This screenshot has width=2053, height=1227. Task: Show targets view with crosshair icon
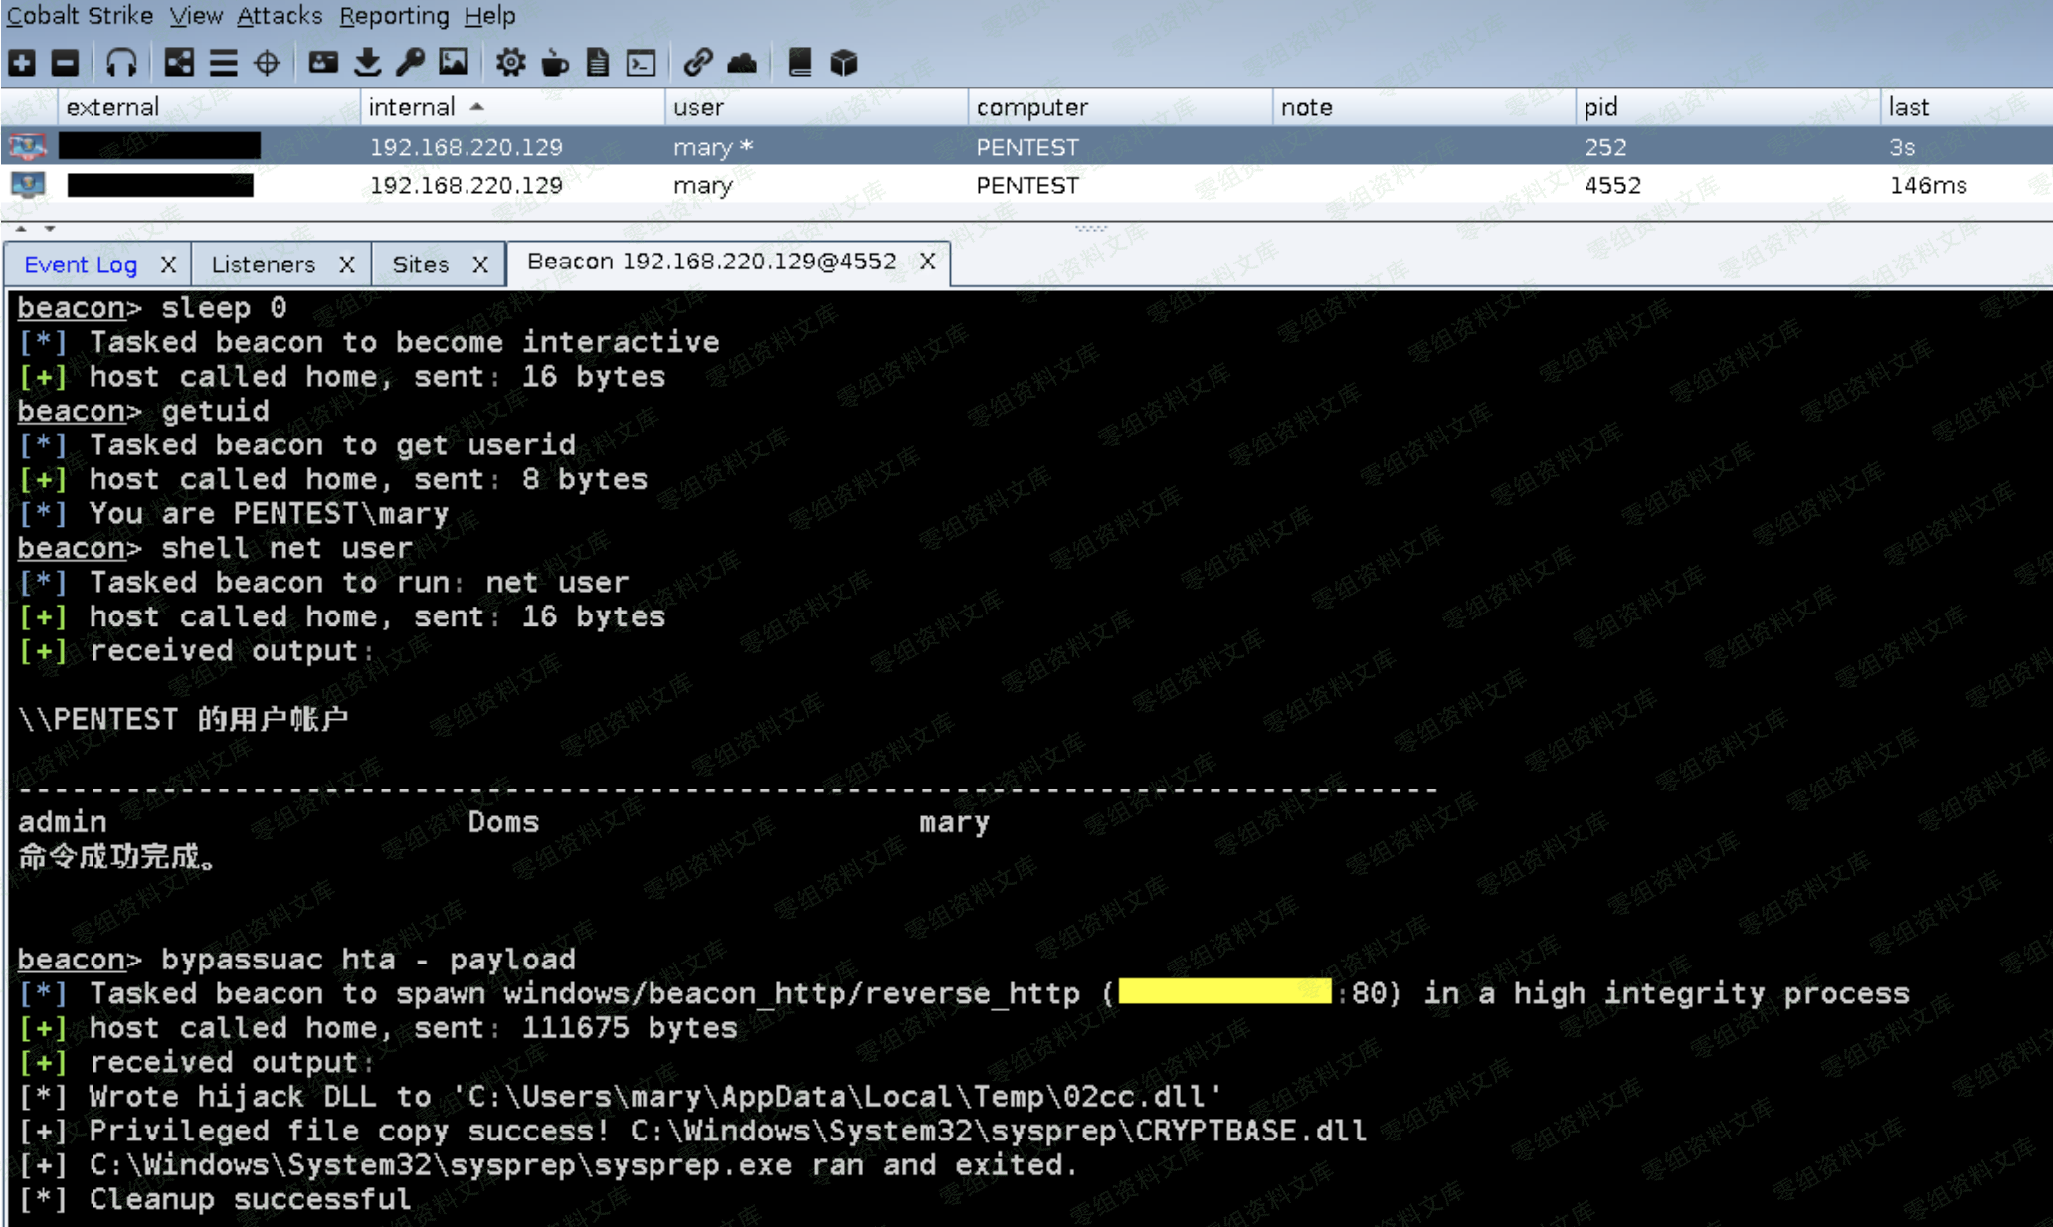tap(267, 63)
